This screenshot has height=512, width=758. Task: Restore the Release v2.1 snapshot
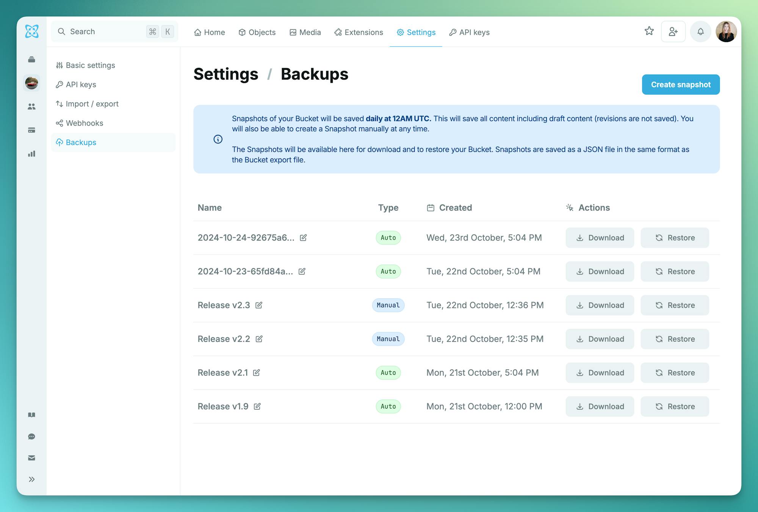(x=675, y=373)
